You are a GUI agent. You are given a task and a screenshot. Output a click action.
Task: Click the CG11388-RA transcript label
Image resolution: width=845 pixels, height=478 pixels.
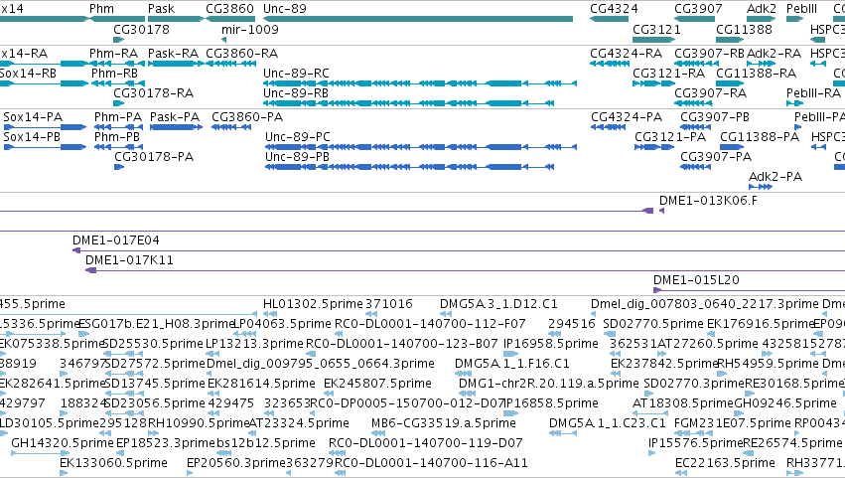click(756, 73)
